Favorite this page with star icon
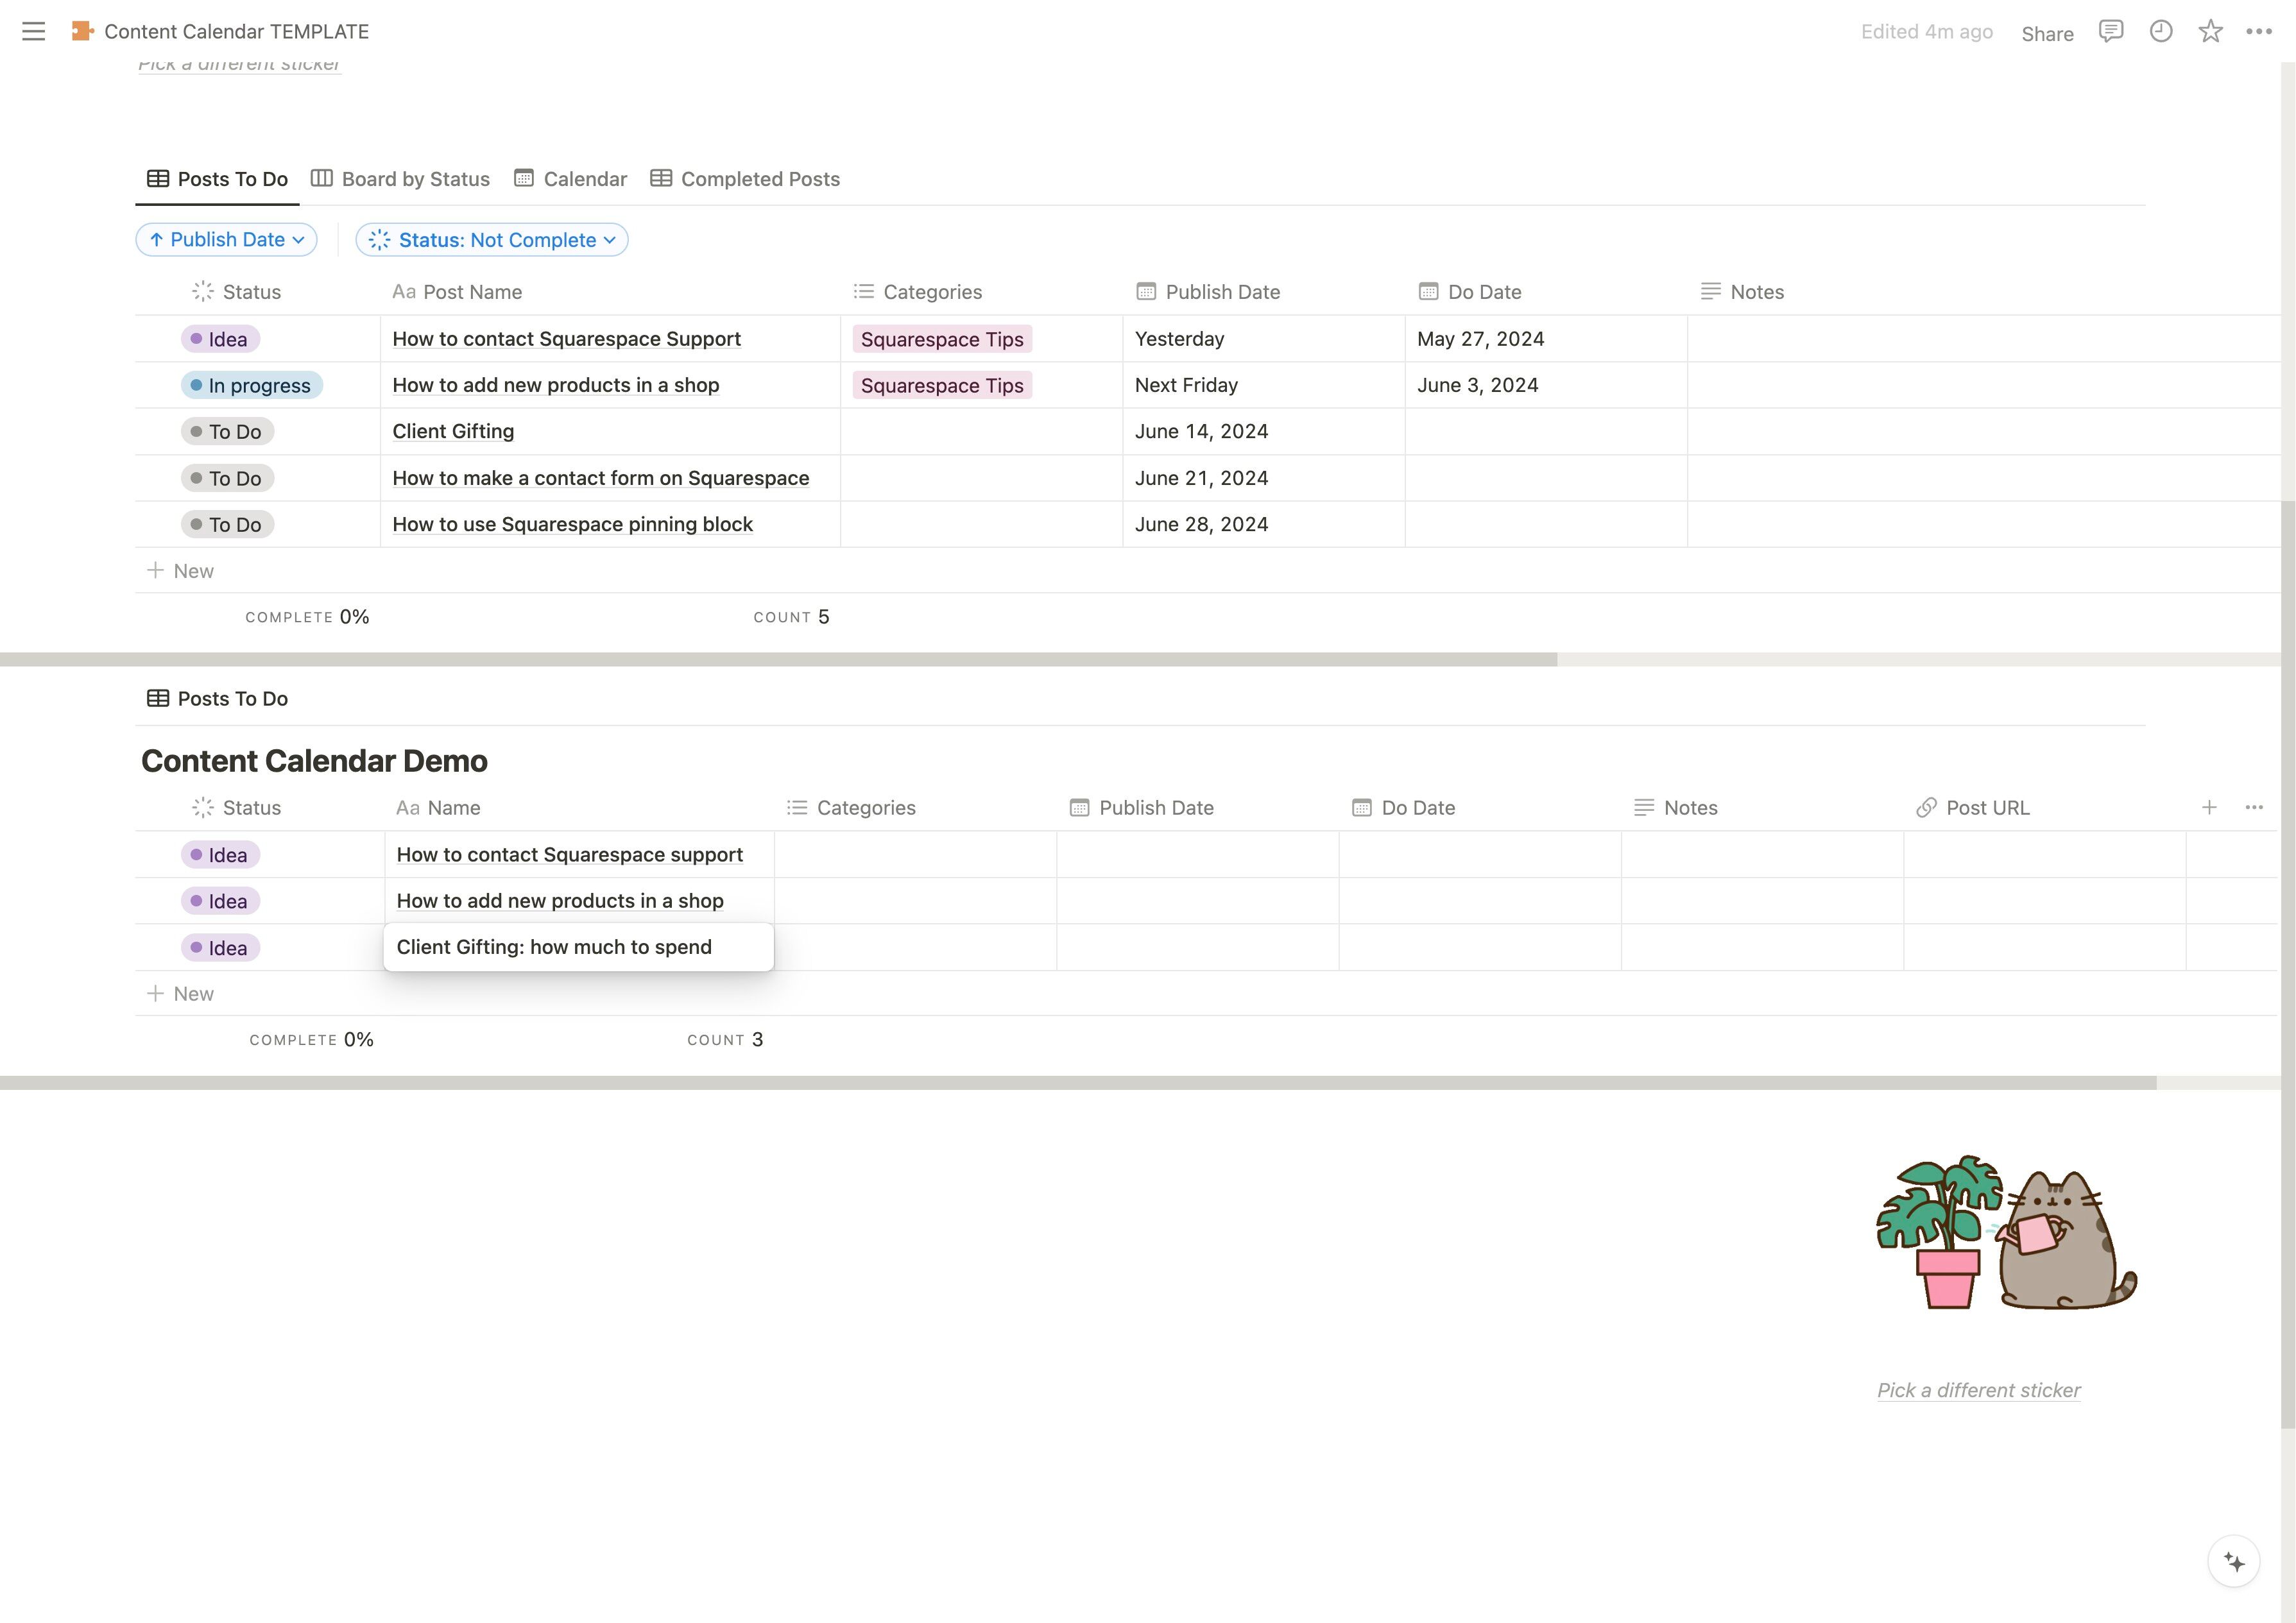The width and height of the screenshot is (2296, 1623). click(x=2210, y=31)
